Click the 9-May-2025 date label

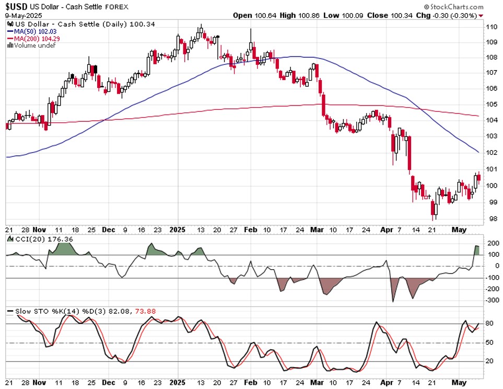coord(24,15)
